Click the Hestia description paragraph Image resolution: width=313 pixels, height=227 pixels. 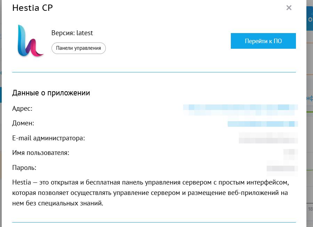pos(150,193)
